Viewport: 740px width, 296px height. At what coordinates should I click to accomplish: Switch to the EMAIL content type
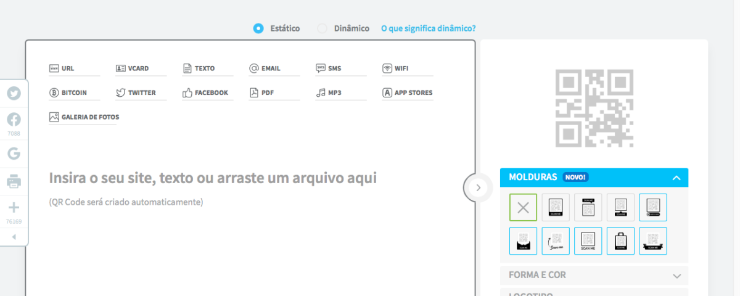(x=274, y=68)
